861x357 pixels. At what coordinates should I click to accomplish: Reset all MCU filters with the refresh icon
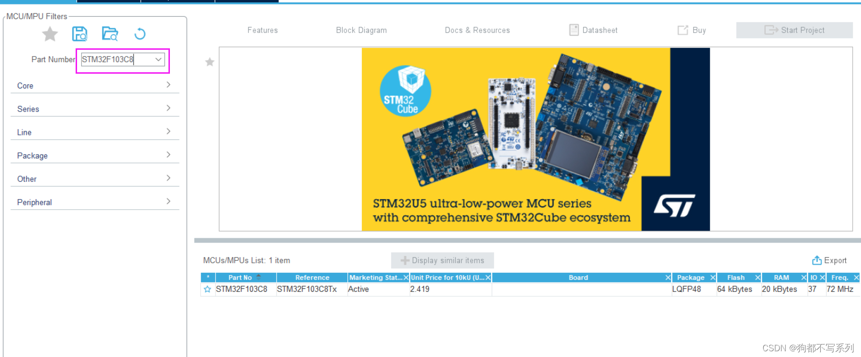(140, 34)
